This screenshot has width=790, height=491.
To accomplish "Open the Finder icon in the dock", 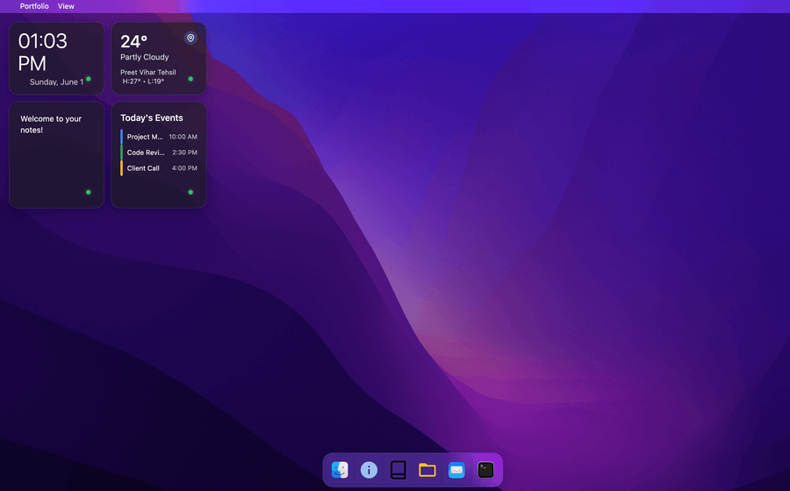I will (340, 470).
